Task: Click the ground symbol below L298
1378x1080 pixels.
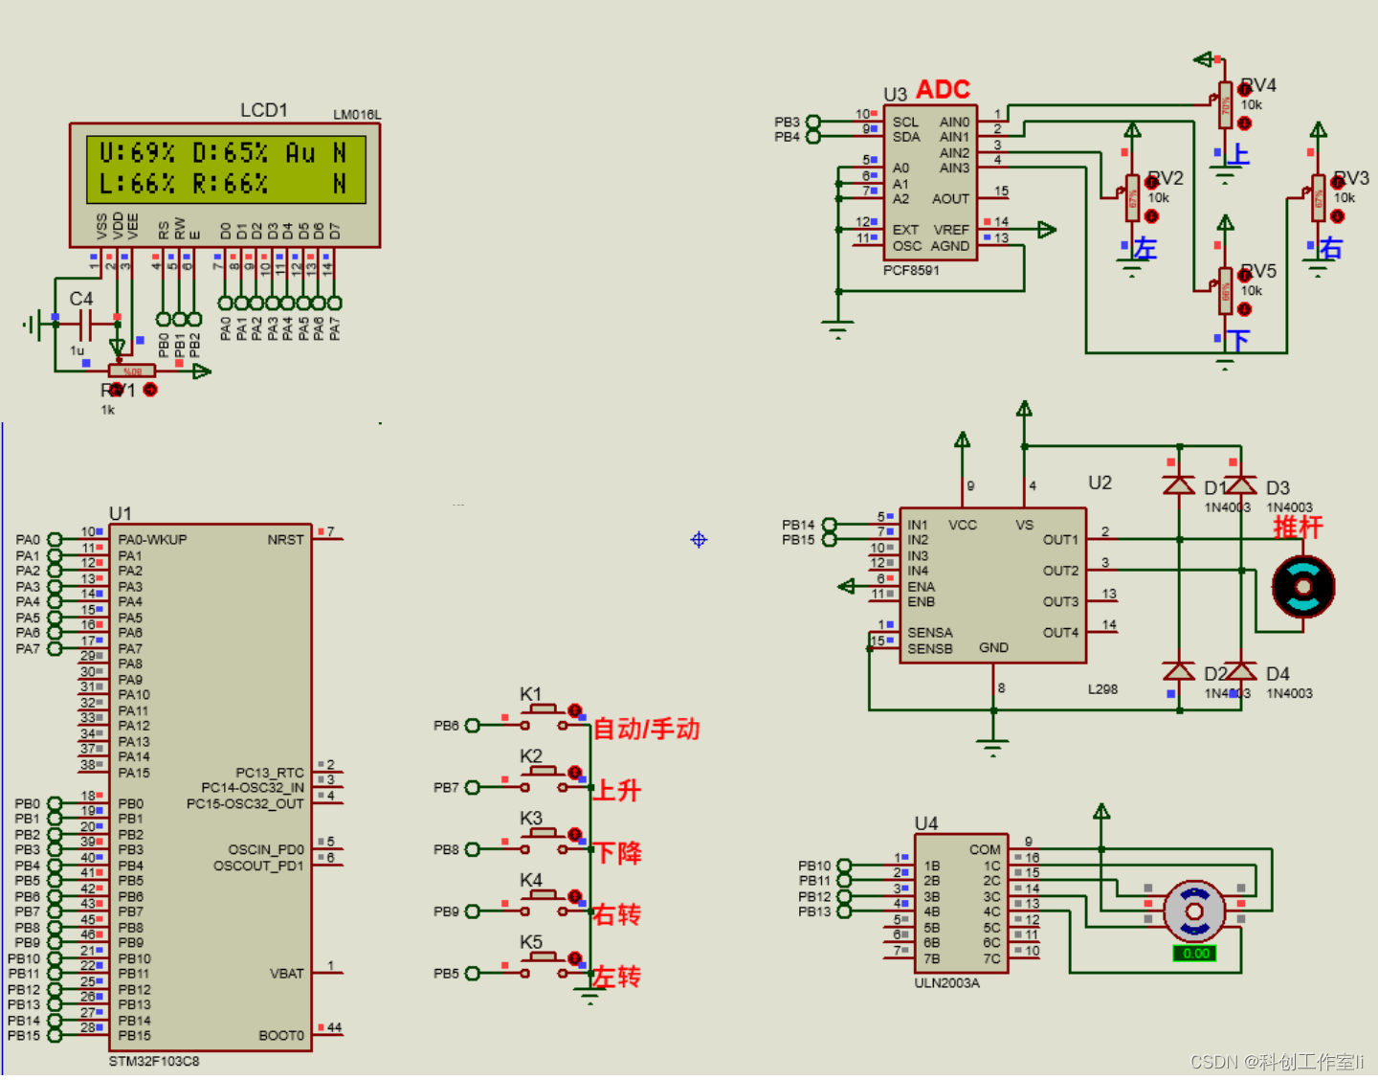Action: (x=993, y=748)
